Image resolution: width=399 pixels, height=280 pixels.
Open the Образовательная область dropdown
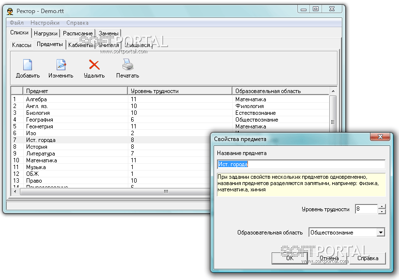[x=381, y=233]
